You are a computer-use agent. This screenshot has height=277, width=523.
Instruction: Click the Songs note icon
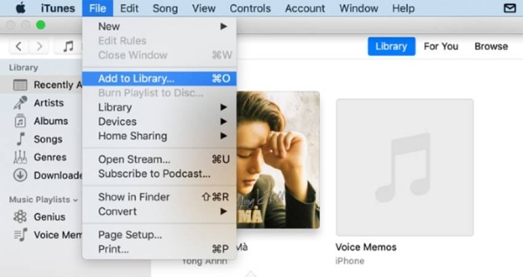pos(20,139)
